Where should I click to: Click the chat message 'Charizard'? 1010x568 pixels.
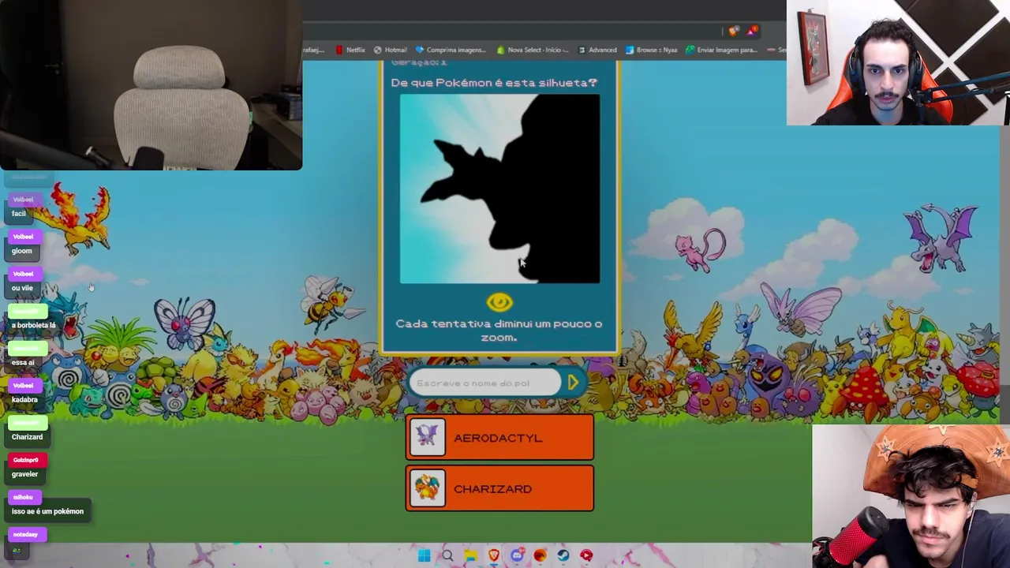click(27, 436)
